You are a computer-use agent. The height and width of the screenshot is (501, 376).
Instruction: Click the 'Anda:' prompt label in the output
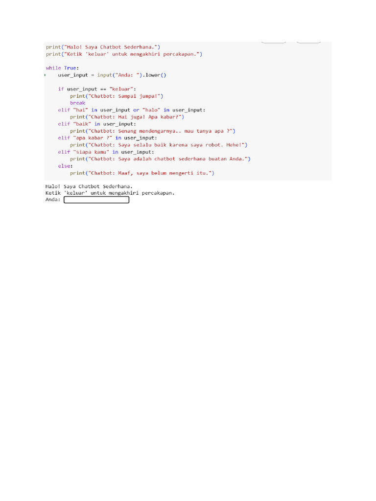(53, 200)
